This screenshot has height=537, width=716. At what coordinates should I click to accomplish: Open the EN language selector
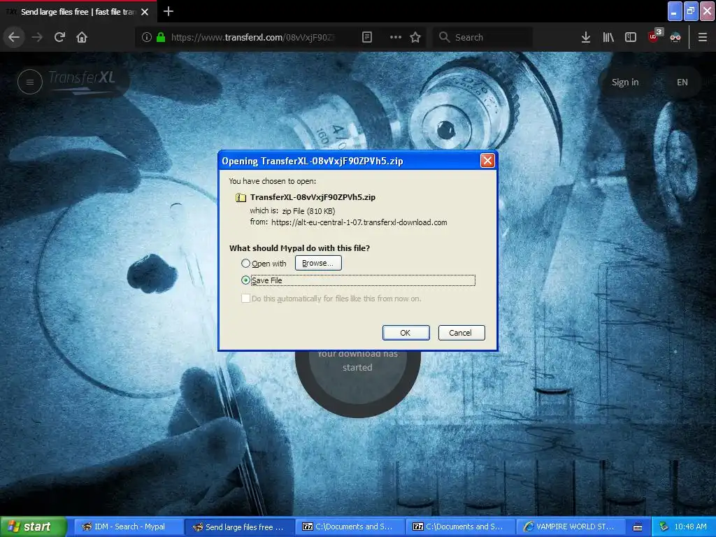click(x=682, y=83)
